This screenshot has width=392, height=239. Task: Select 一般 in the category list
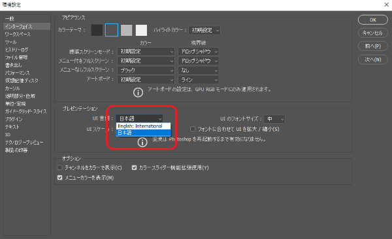point(27,19)
